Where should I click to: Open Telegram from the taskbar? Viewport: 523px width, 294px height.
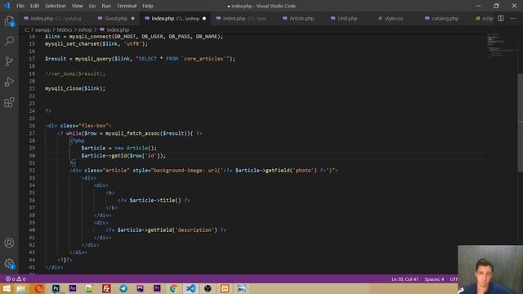click(123, 288)
